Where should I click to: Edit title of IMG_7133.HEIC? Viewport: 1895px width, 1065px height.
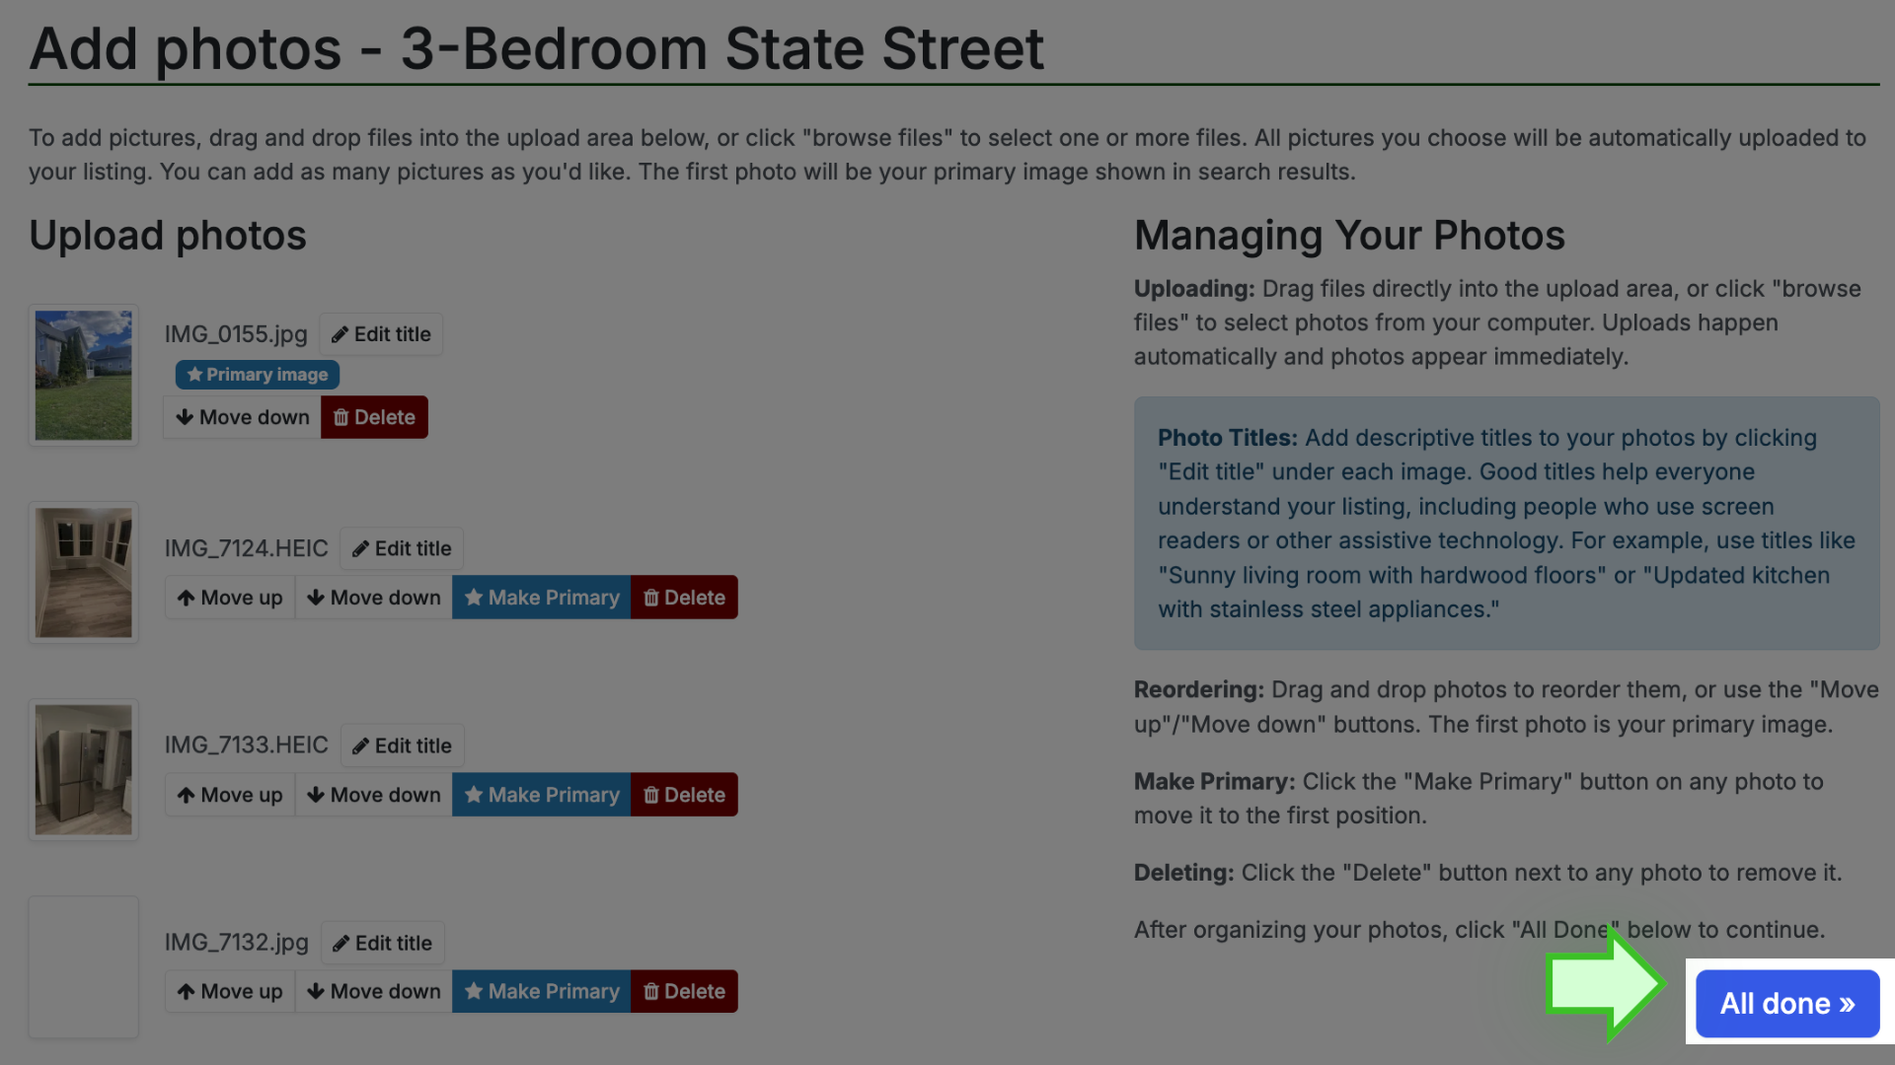[x=402, y=745]
